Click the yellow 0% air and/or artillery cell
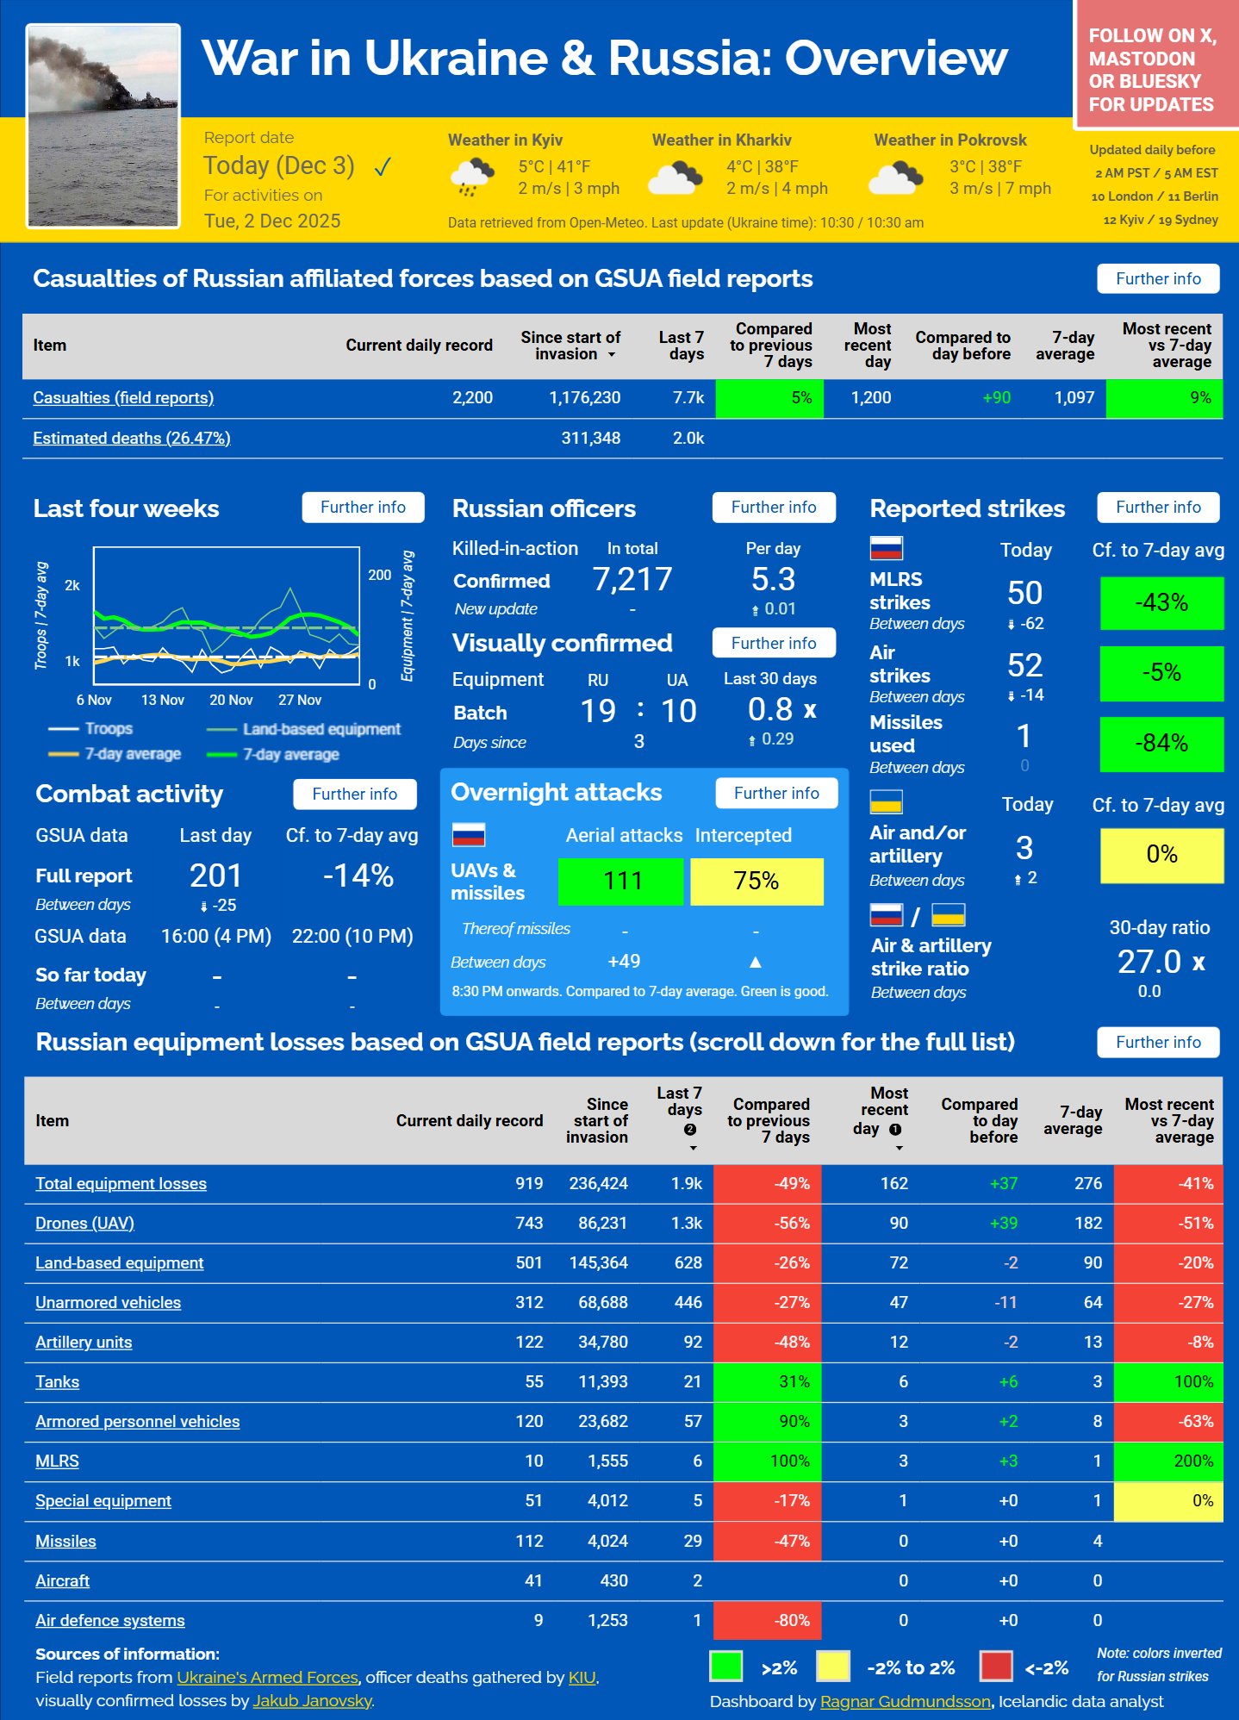This screenshot has height=1720, width=1239. pyautogui.click(x=1161, y=855)
